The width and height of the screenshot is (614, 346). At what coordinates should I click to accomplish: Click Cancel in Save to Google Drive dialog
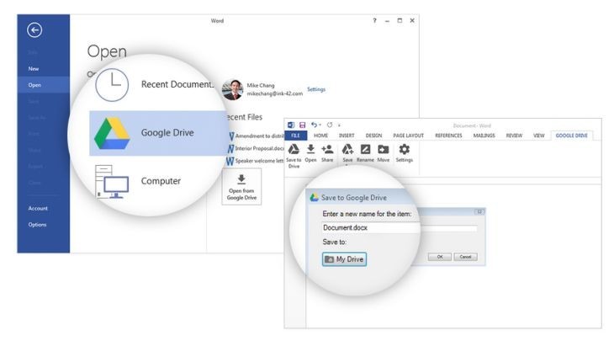tap(465, 257)
